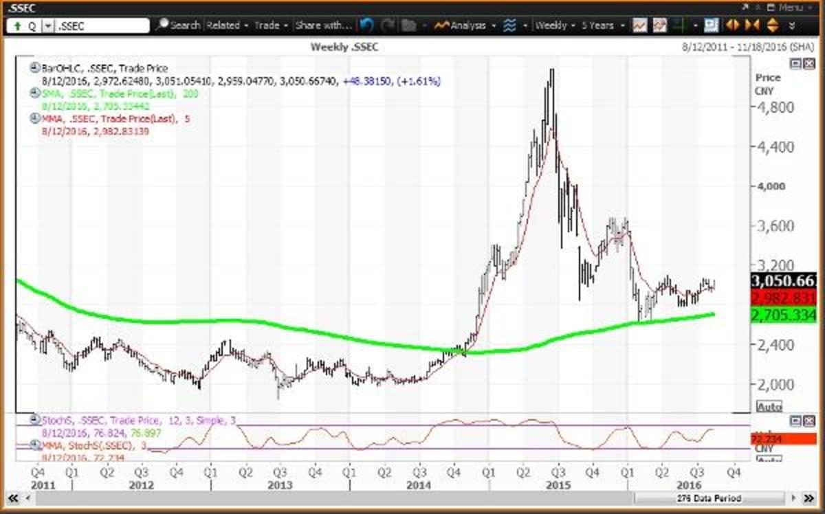The width and height of the screenshot is (825, 514).
Task: Click the Search magnifier button
Action: [x=178, y=25]
